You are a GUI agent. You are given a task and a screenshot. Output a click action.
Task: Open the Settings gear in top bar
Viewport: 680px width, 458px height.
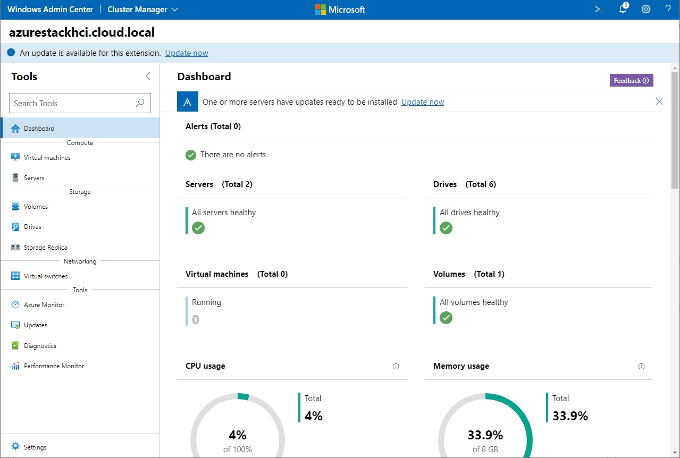click(x=645, y=9)
